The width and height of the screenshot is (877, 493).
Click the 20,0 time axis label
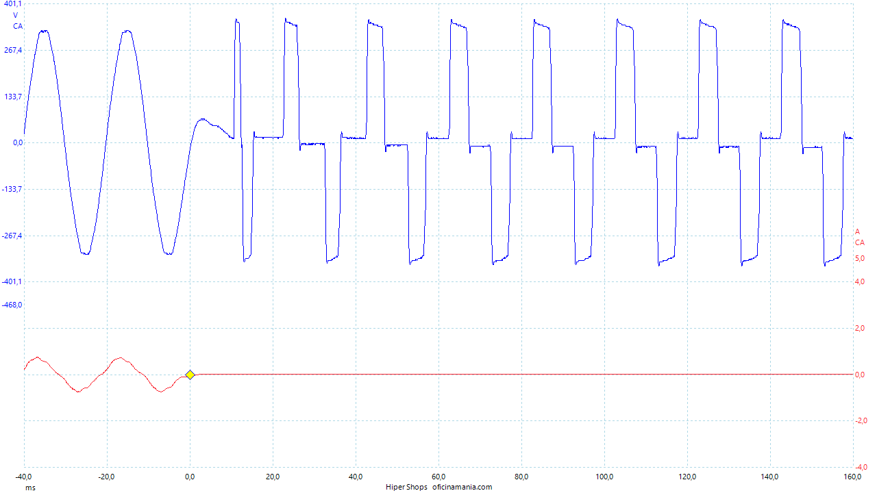[273, 477]
